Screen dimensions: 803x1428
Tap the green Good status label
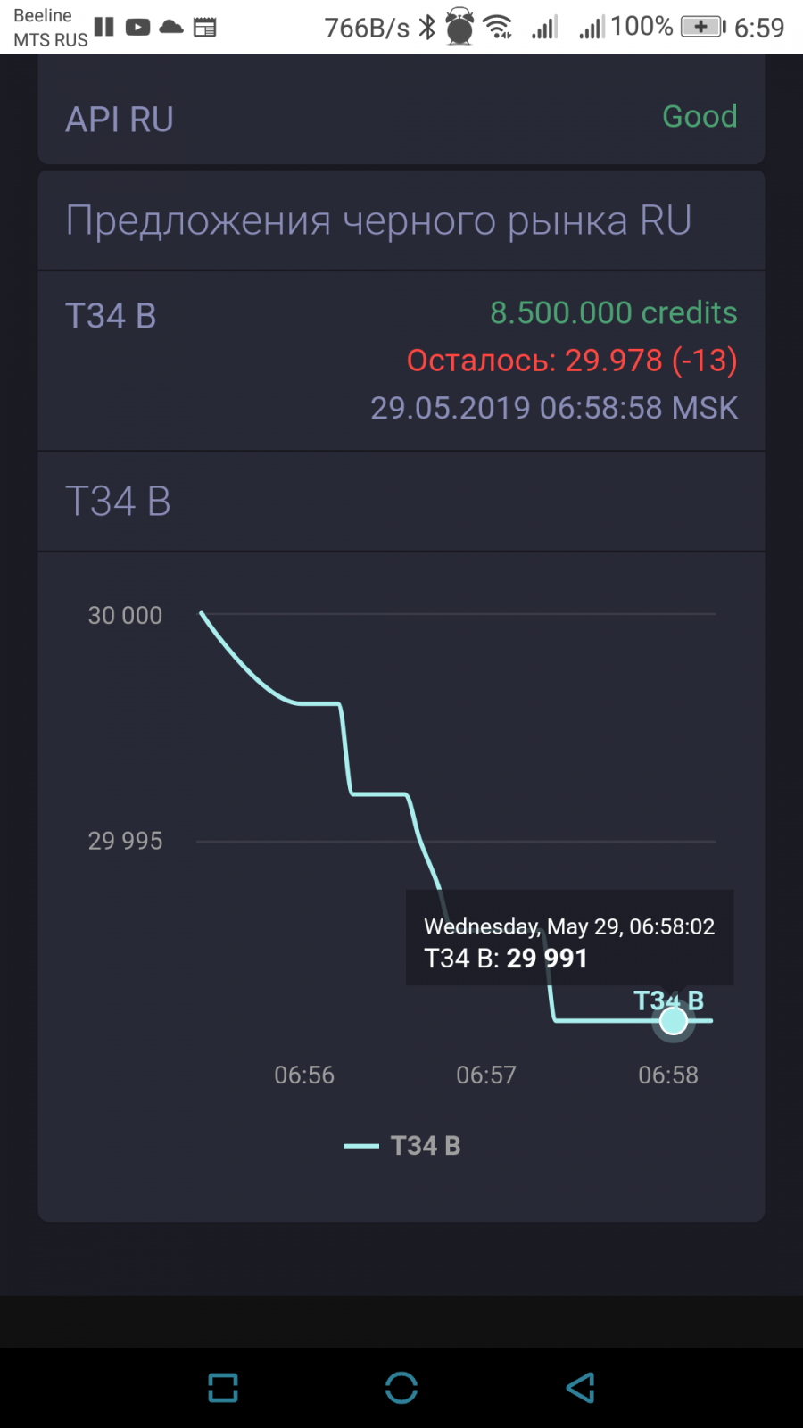pyautogui.click(x=700, y=116)
